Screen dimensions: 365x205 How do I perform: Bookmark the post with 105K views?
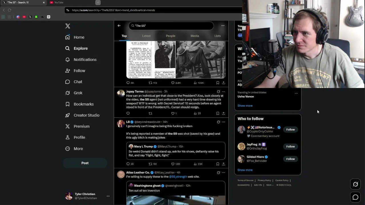pos(218,83)
